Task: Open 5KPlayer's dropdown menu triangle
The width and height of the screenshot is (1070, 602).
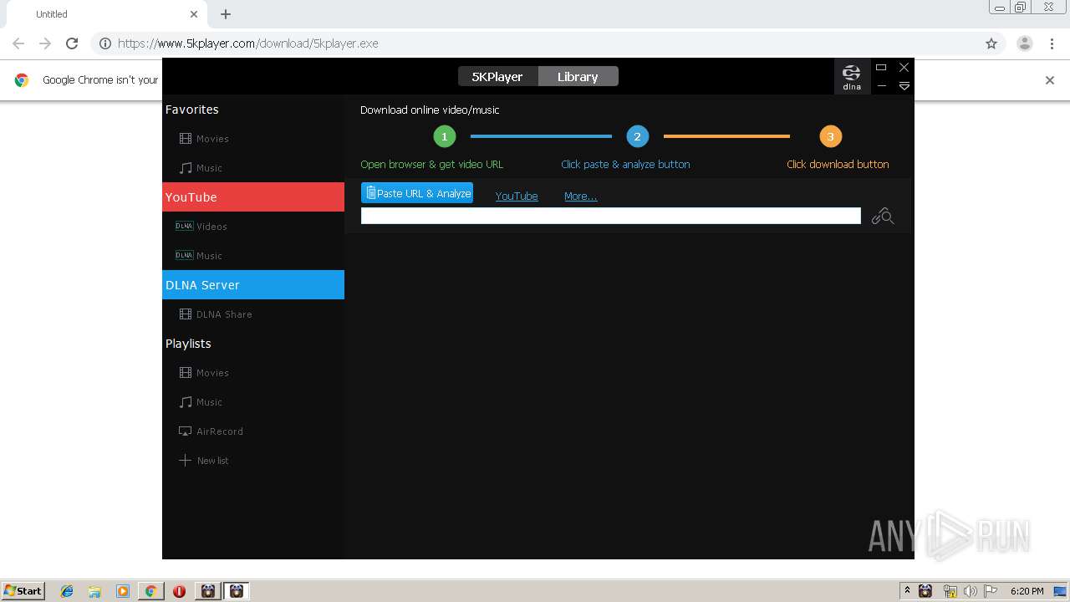Action: [904, 85]
